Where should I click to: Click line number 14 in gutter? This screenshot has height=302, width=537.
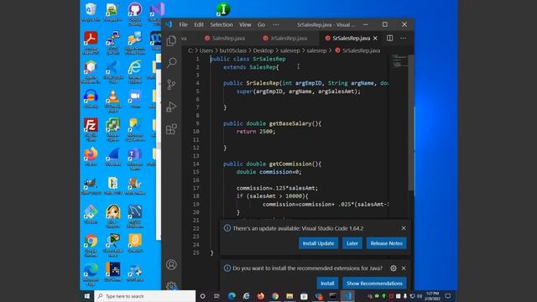pyautogui.click(x=196, y=164)
